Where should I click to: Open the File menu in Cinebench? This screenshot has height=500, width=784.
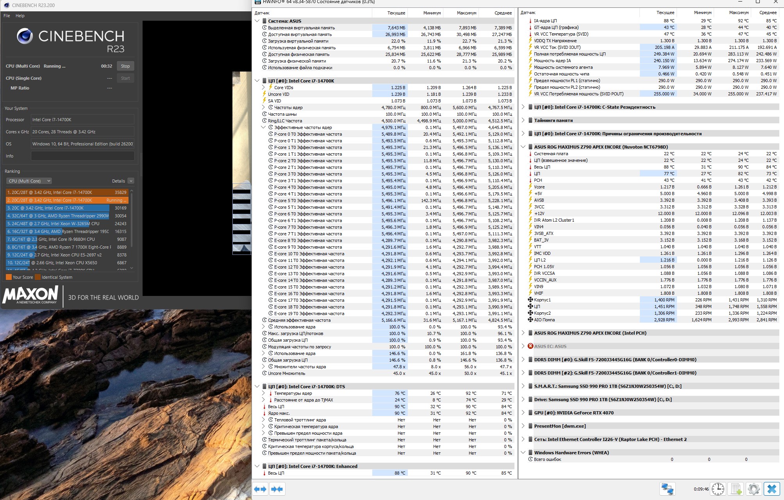(x=7, y=16)
